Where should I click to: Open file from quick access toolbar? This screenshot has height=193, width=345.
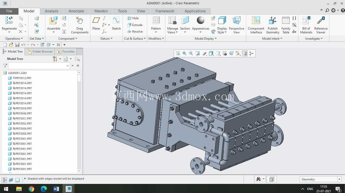(11, 45)
